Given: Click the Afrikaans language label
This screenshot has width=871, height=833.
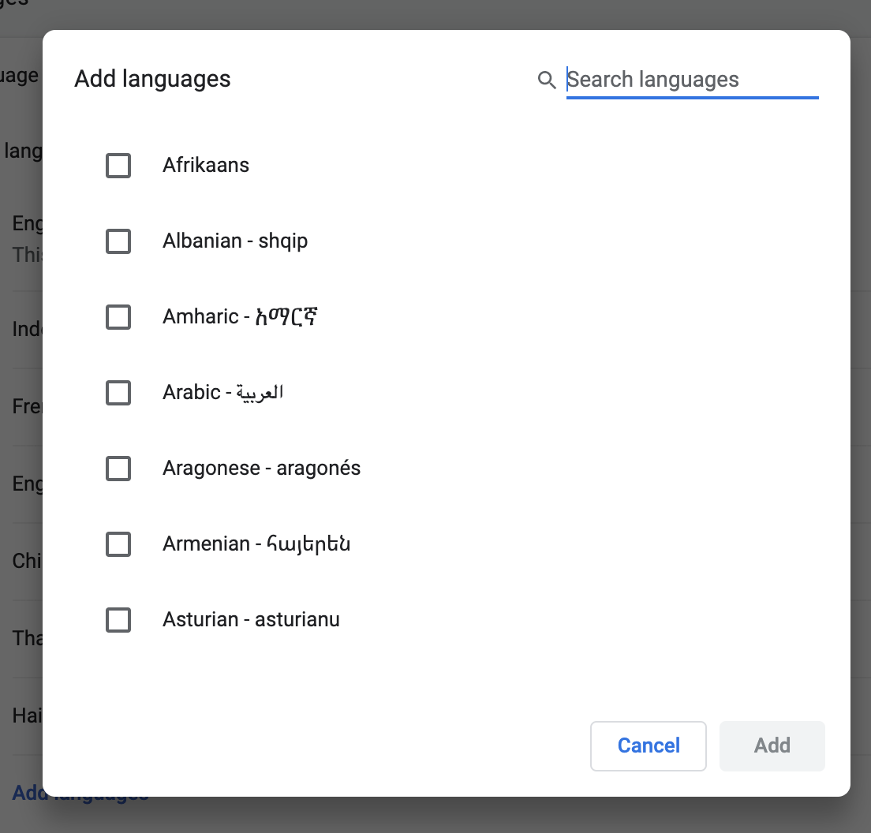Looking at the screenshot, I should 206,165.
